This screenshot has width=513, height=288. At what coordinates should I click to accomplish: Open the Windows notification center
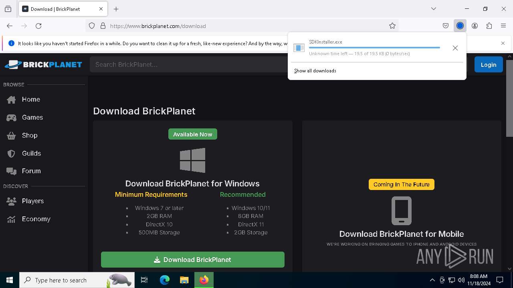500,280
